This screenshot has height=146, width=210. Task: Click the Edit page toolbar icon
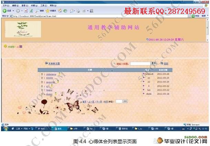[84, 11]
